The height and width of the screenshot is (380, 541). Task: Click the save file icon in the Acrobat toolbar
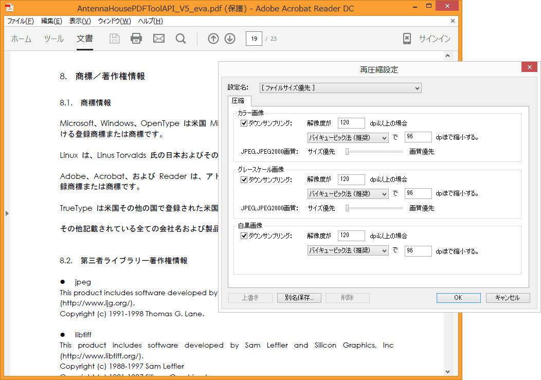coord(115,39)
